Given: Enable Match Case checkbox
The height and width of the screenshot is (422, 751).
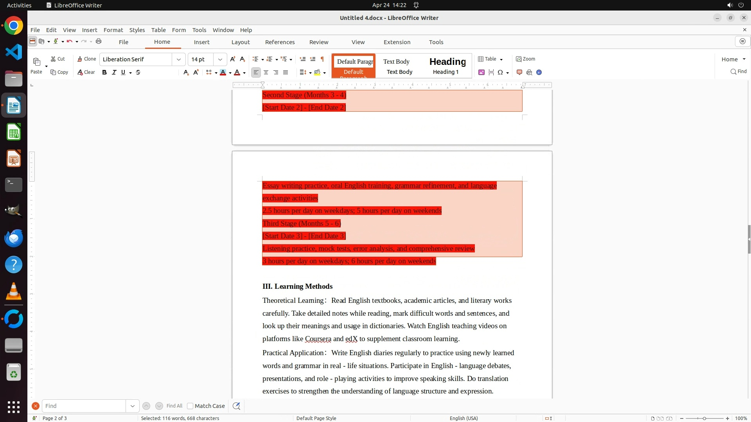Looking at the screenshot, I should point(190,406).
